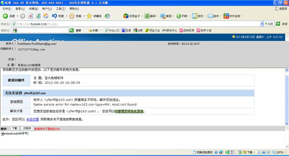The image size is (289, 156).
Task: Open the 有声小说 bookmark
Action: (204, 31)
